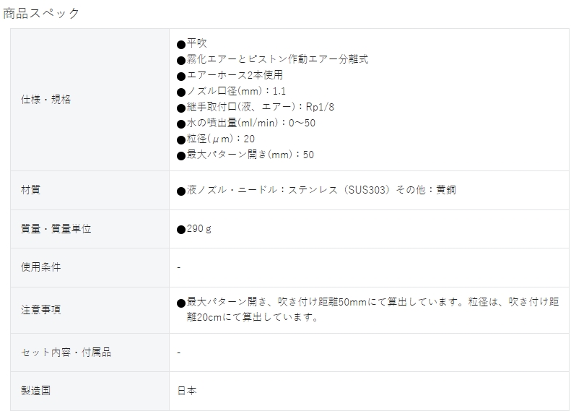Click the 最大パターン開き(mm):50 line
Image resolution: width=571 pixels, height=411 pixels.
(245, 155)
